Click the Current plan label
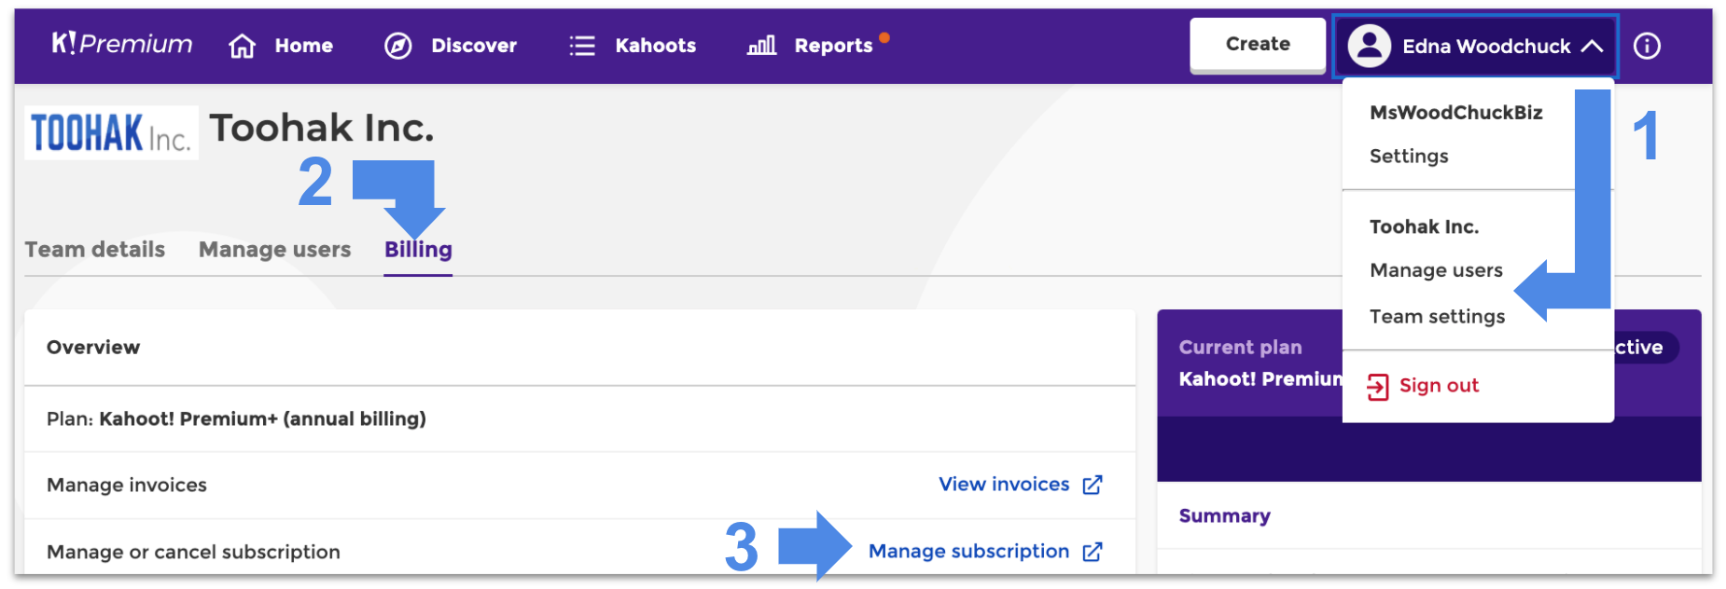The image size is (1726, 589). [x=1240, y=348]
